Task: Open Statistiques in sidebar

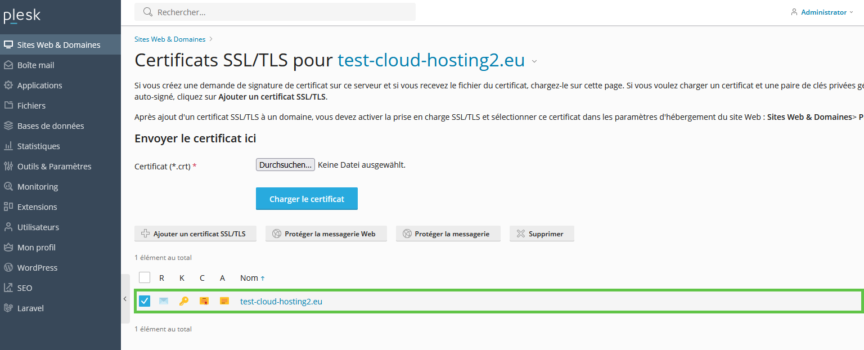Action: [x=60, y=146]
